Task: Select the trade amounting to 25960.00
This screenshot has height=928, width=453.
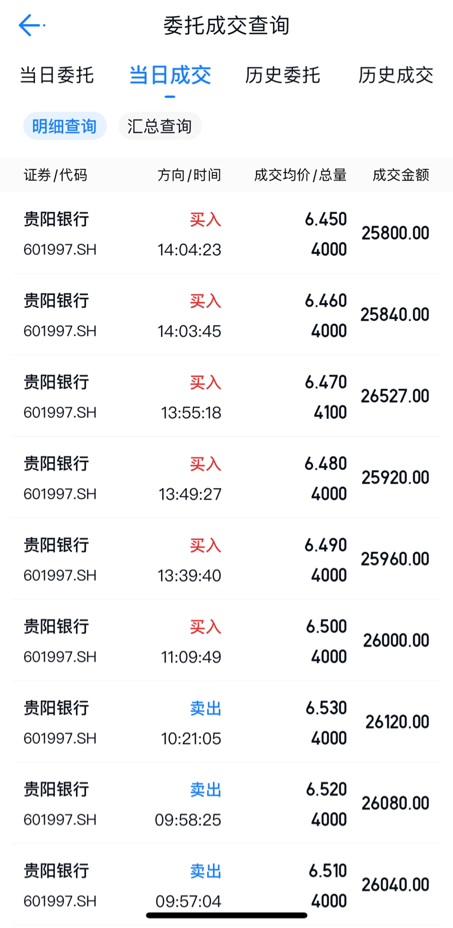Action: 226,559
